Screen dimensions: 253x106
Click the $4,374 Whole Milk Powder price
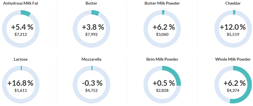pyautogui.click(x=233, y=90)
